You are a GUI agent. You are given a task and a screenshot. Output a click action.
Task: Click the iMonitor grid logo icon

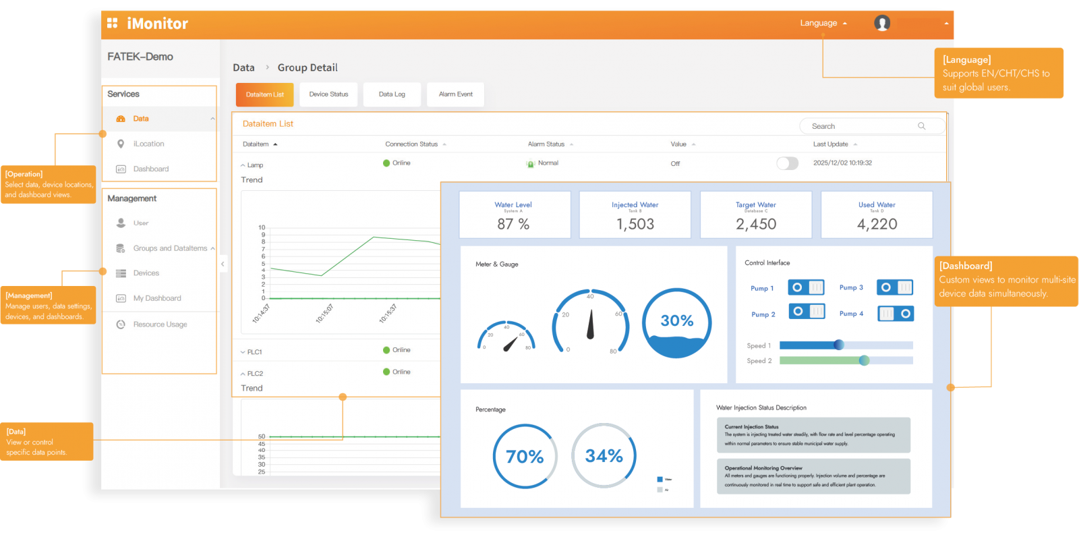113,23
